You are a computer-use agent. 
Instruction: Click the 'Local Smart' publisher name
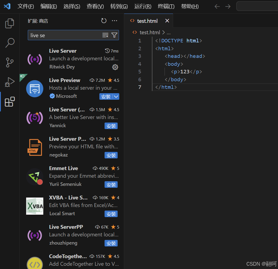[62, 213]
